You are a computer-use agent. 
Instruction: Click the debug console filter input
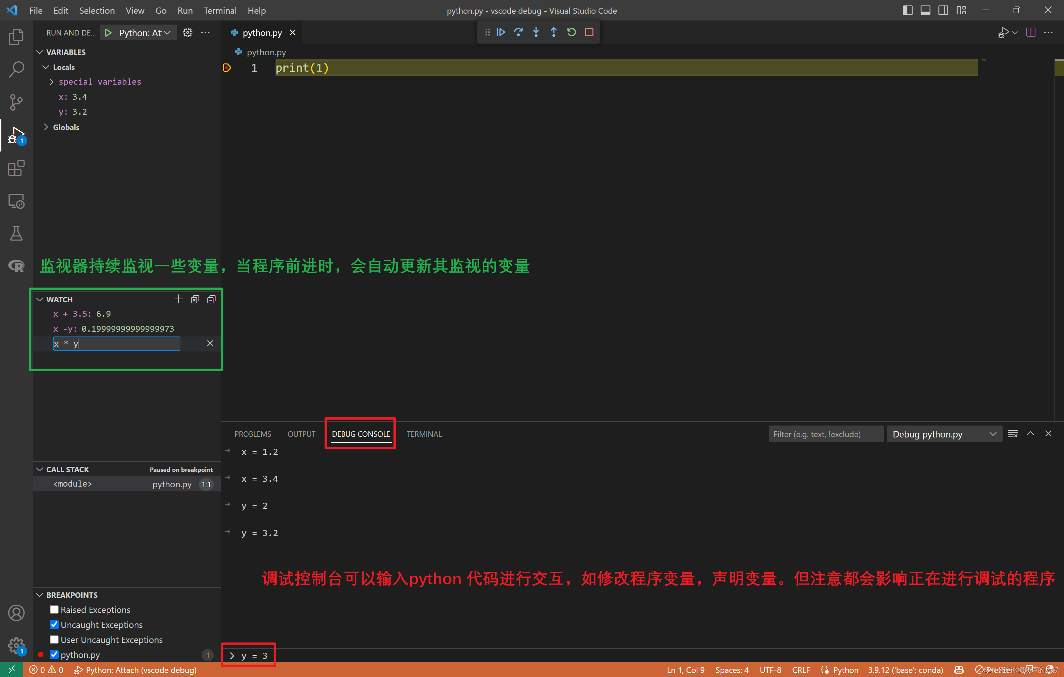click(x=827, y=434)
